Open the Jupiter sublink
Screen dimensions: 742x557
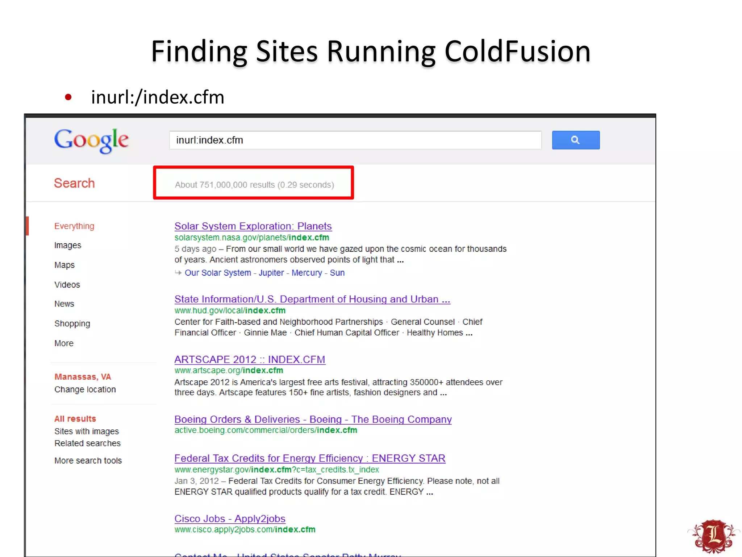(271, 273)
